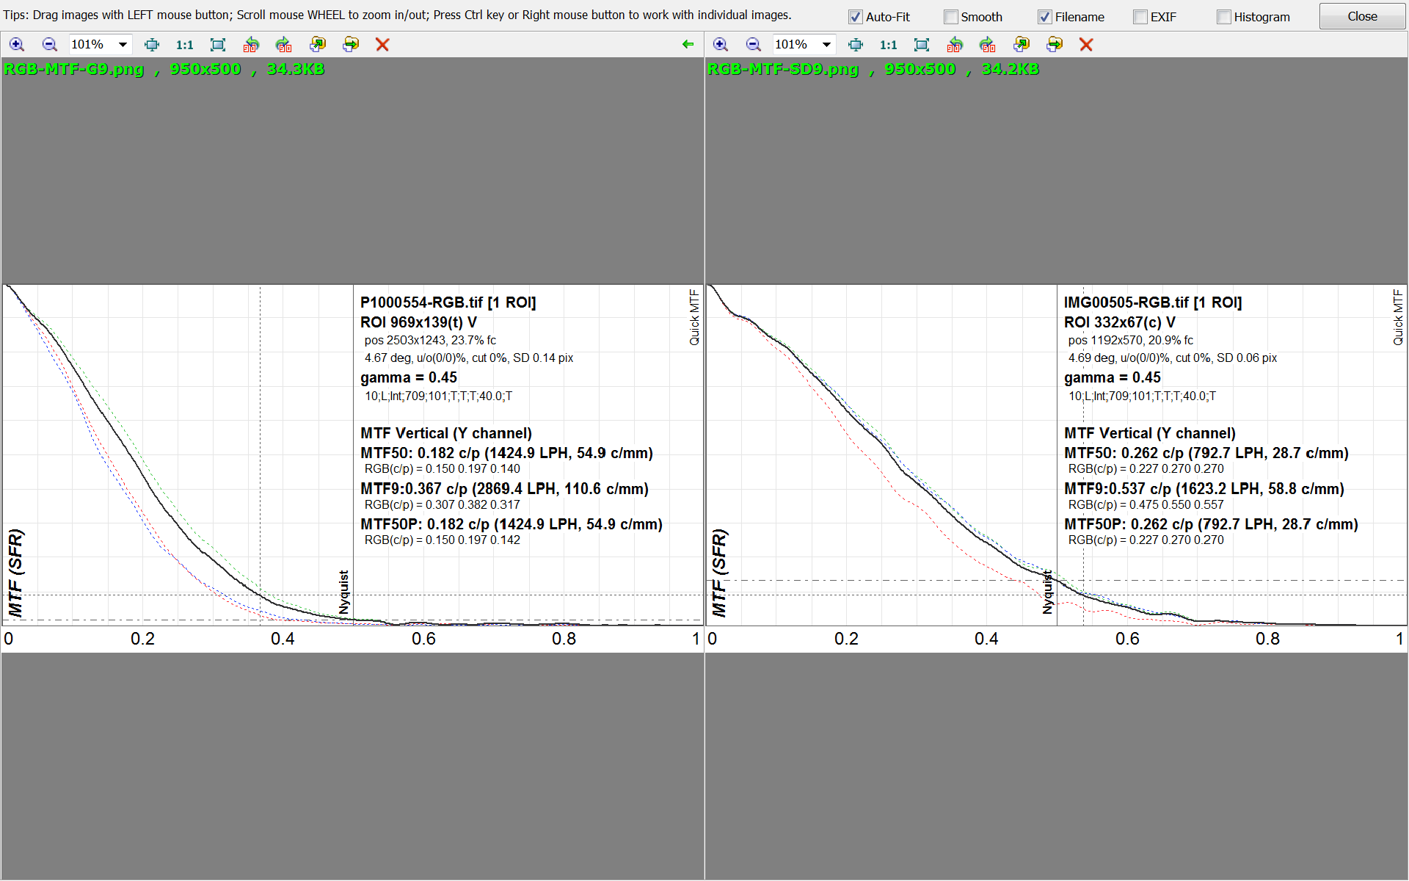This screenshot has width=1409, height=881.
Task: Click the green left arrow icon
Action: [688, 44]
